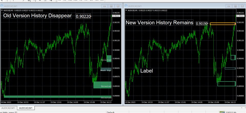Screen dimensions: 246x113
Task: Select the 'Weak Sup' zone in the left chart
Action: [x=106, y=70]
